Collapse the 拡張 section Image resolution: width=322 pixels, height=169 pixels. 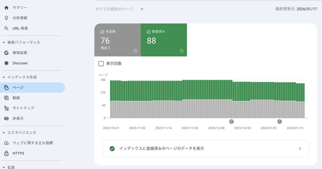(x=4, y=167)
